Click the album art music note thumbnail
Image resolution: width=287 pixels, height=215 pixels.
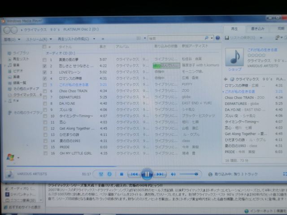234,57
